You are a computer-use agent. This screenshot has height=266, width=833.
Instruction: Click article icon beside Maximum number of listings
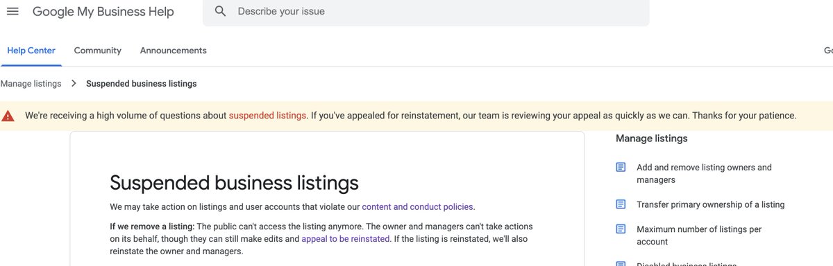pyautogui.click(x=621, y=229)
